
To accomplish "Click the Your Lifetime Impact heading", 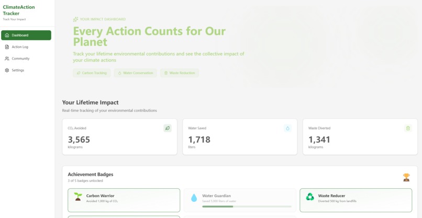I will [91, 102].
